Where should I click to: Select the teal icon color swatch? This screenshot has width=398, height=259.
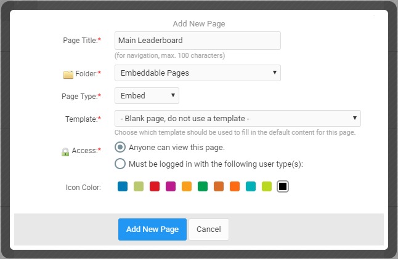(x=251, y=186)
